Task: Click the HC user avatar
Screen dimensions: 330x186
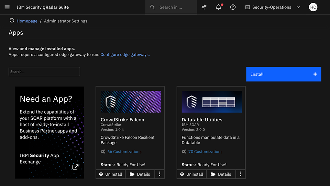Action: point(313,7)
